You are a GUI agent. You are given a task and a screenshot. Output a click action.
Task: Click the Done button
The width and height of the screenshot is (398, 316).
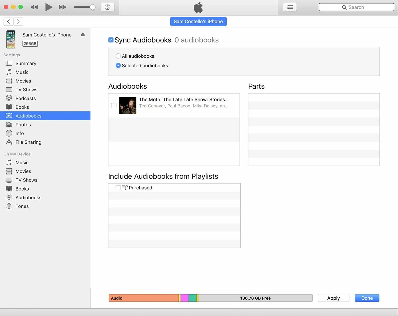tap(367, 298)
